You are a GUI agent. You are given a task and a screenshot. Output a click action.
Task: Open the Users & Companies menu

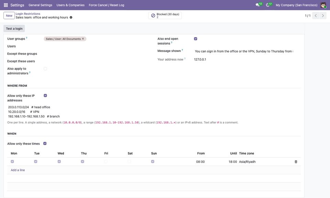(x=70, y=5)
